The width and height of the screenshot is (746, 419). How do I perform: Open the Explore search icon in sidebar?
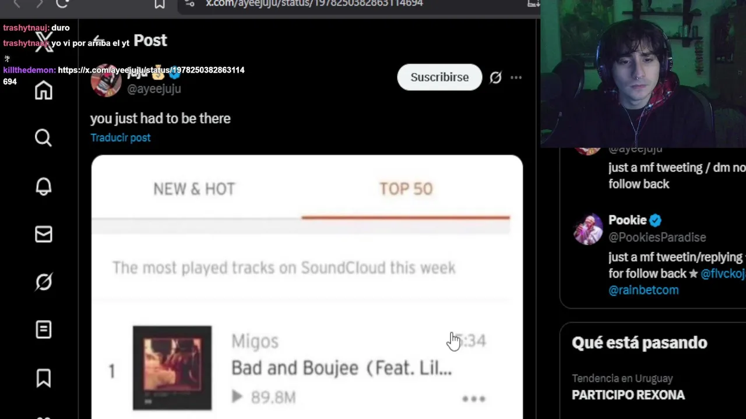[43, 138]
